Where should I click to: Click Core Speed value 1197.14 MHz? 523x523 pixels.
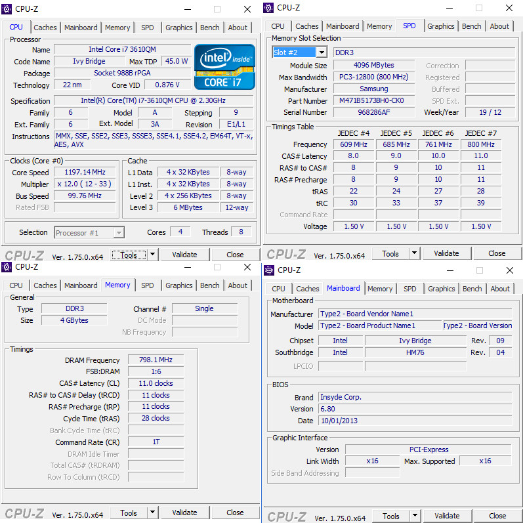click(x=85, y=172)
